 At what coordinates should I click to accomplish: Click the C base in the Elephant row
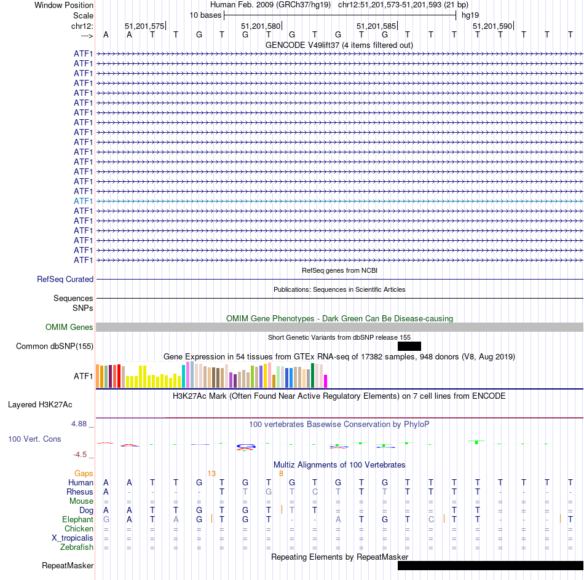click(x=431, y=519)
